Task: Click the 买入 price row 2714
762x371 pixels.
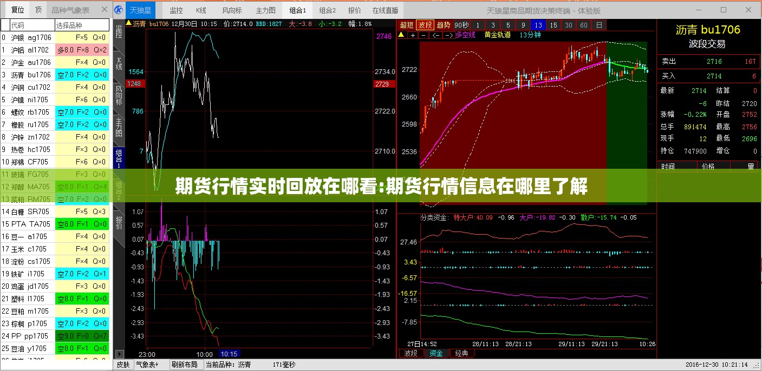Action: (708, 76)
